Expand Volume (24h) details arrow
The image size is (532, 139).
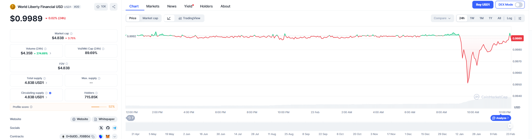click(x=50, y=53)
